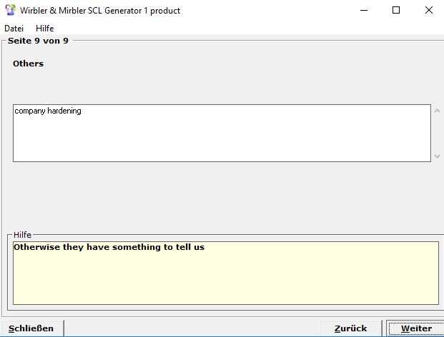Click the Wirbler & Mirbler app icon
Image resolution: width=444 pixels, height=337 pixels.
[x=10, y=10]
